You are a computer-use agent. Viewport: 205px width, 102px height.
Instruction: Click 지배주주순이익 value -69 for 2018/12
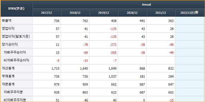pyautogui.click(x=85, y=52)
